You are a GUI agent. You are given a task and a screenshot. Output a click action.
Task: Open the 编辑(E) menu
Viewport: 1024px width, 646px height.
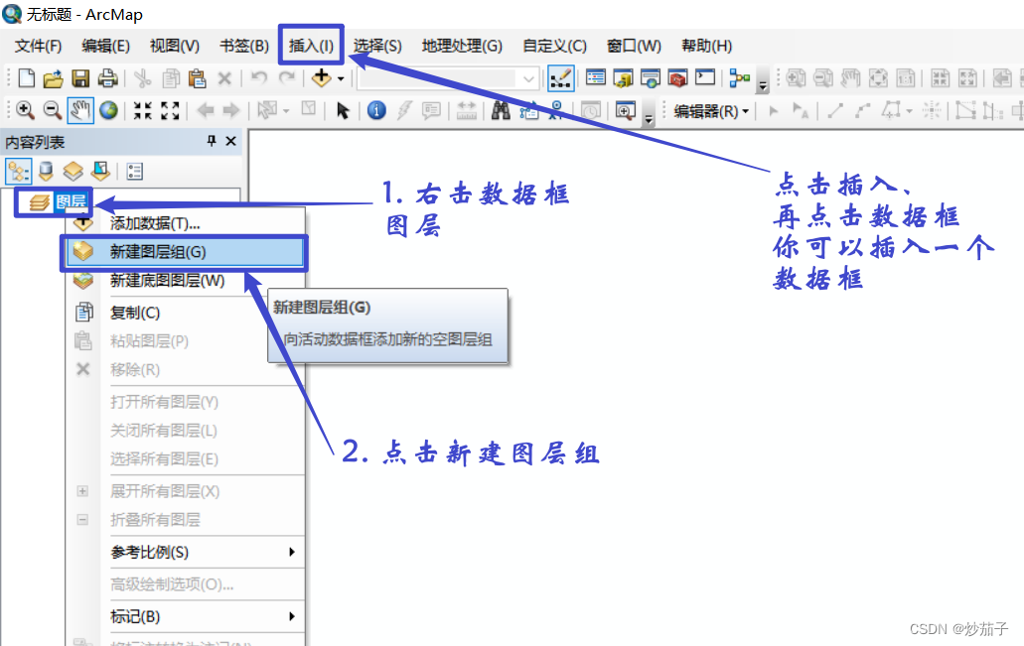(x=106, y=46)
